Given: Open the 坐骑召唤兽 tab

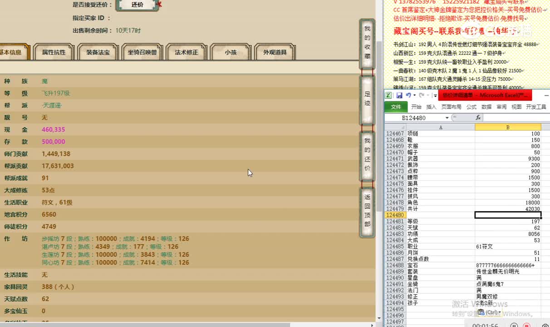Looking at the screenshot, I should pos(142,52).
